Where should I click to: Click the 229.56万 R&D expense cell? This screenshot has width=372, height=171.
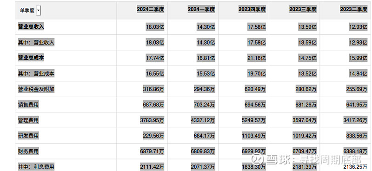coord(153,136)
